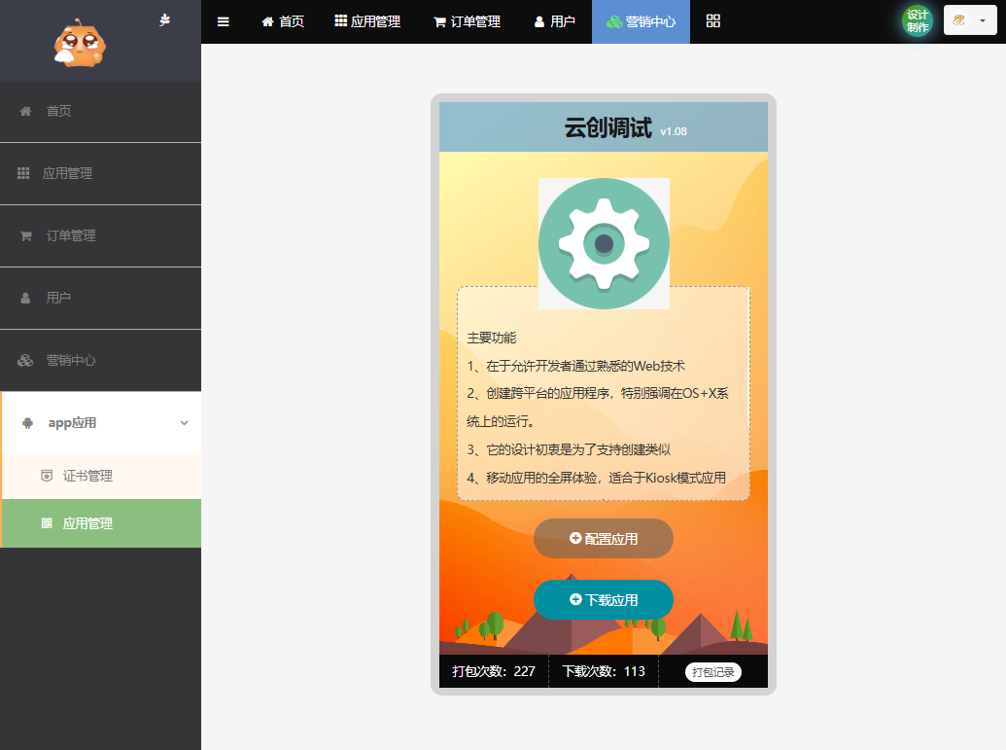Click the gear app icon image
Viewport: 1006px width, 750px height.
tap(604, 243)
